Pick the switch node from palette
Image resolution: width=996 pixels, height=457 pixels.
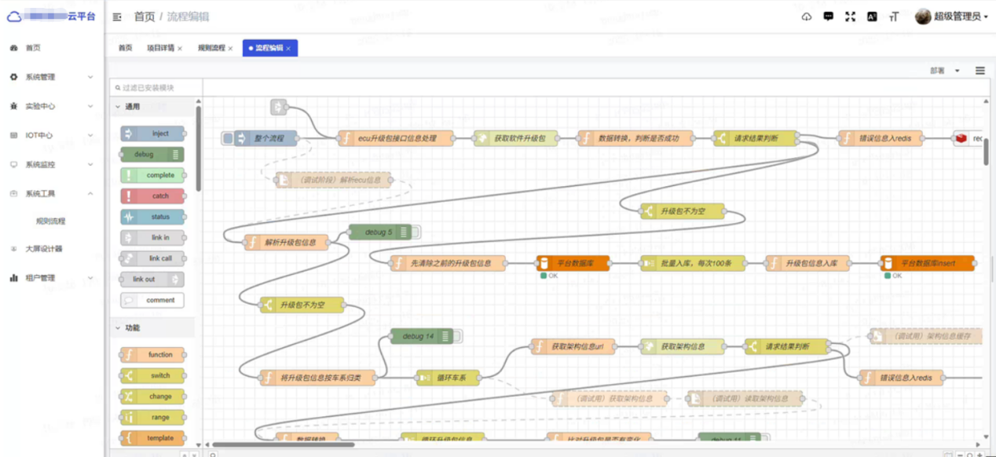pos(153,375)
